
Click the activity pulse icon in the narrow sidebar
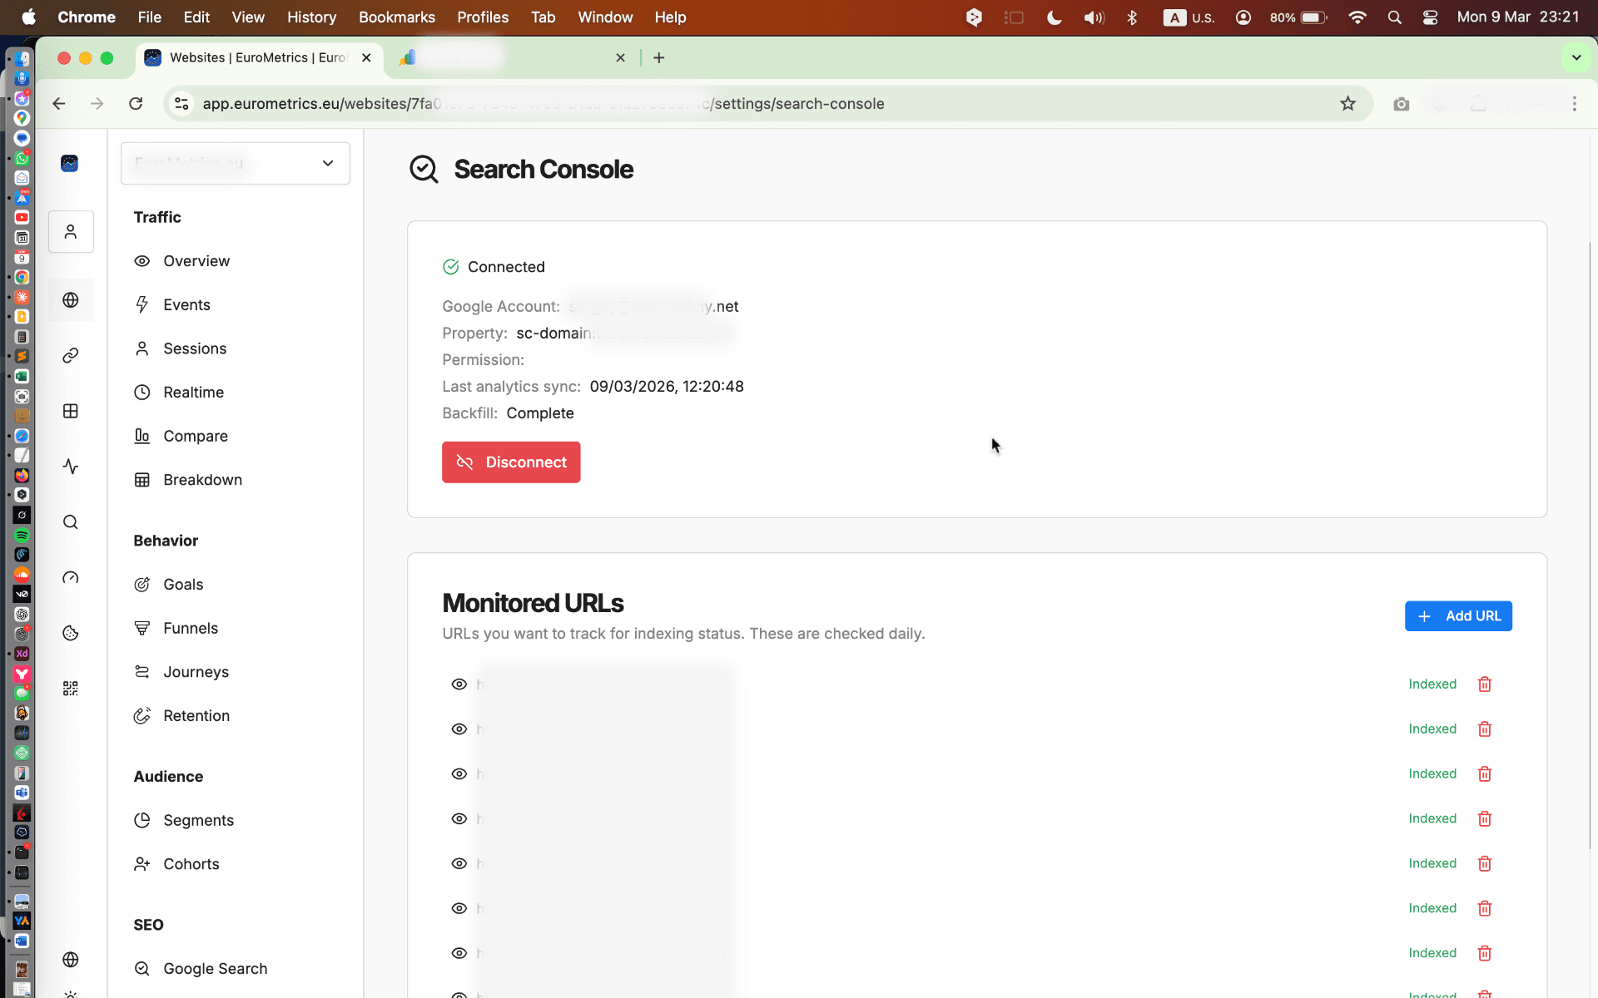coord(71,467)
